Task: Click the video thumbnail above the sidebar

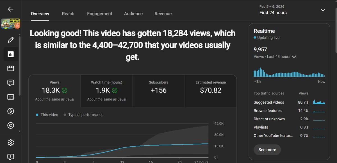Action: [x=11, y=24]
